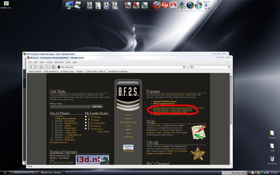280x175 pixels.
Task: Launch AIM messenger from the dock
Action: click(164, 5)
